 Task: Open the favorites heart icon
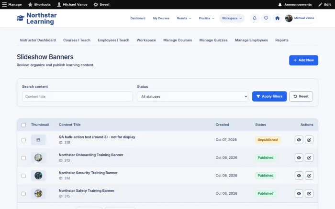click(x=266, y=18)
